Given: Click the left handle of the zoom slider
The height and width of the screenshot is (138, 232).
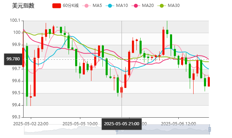Looking at the screenshot, I should [116, 130].
